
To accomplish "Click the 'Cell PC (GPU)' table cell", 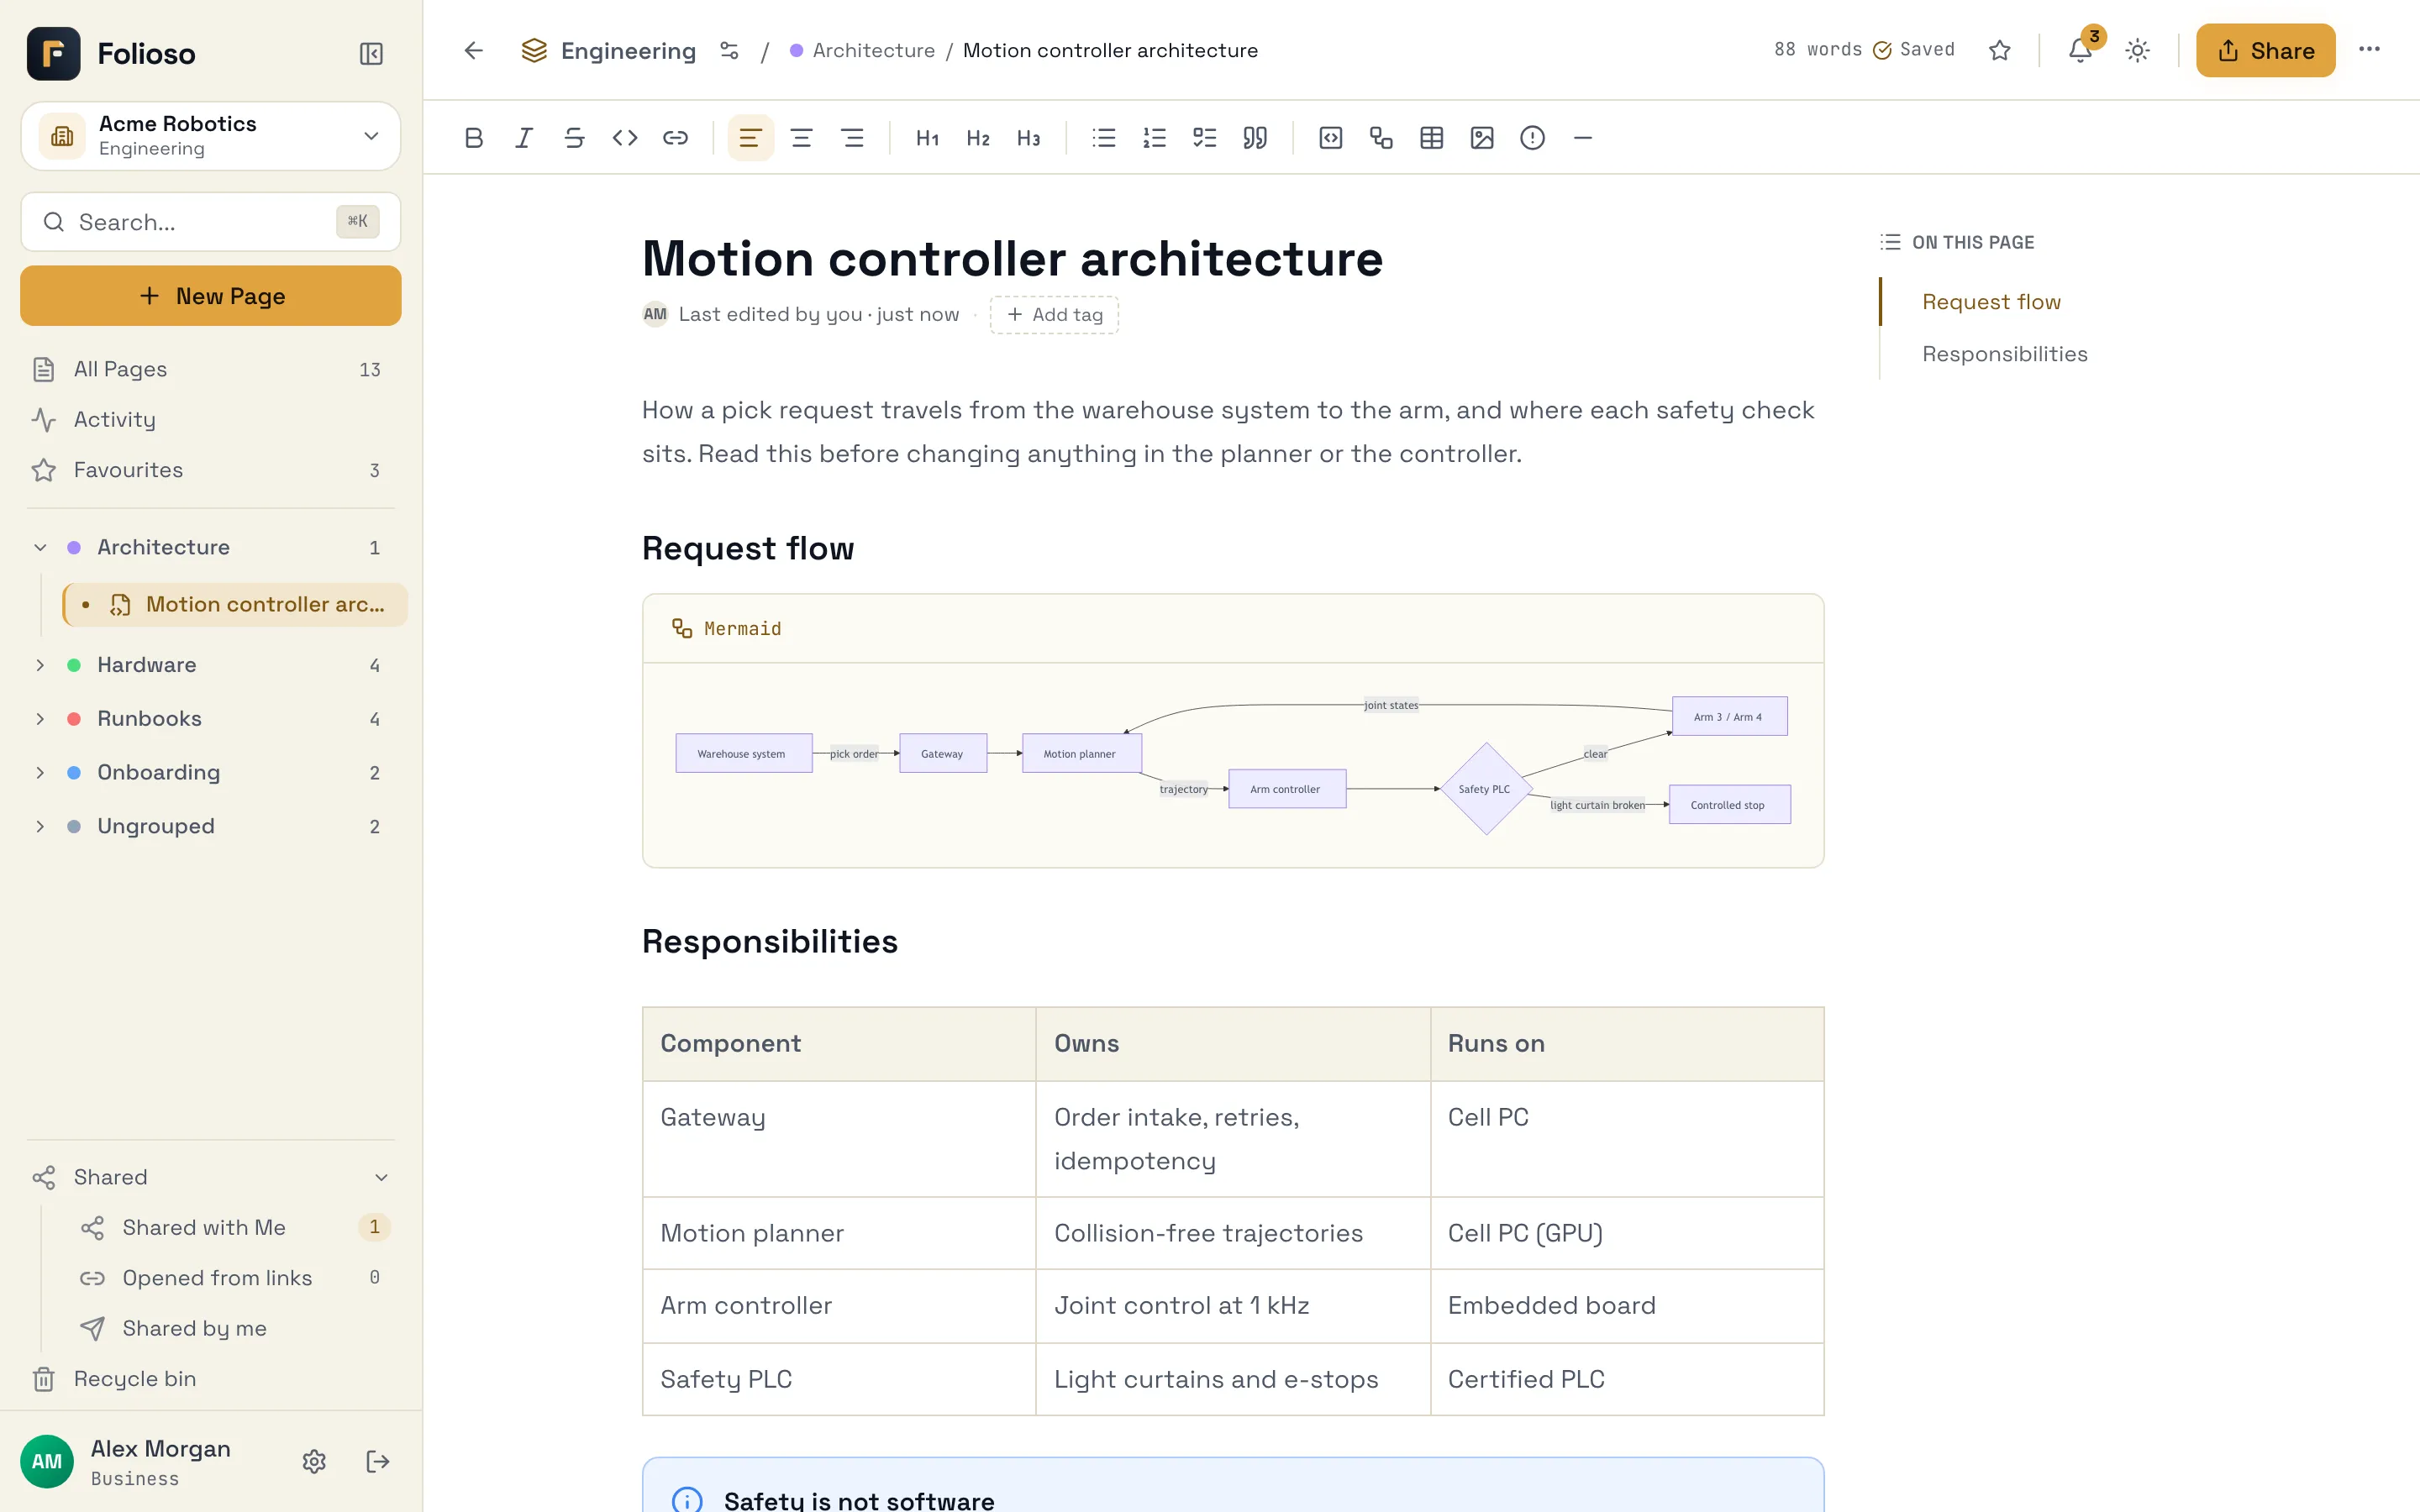I will [1627, 1234].
